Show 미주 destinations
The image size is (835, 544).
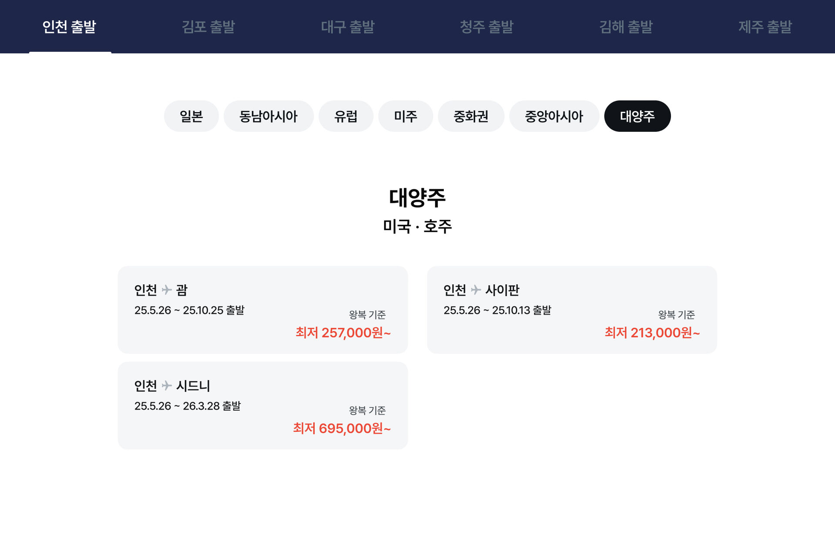tap(405, 116)
